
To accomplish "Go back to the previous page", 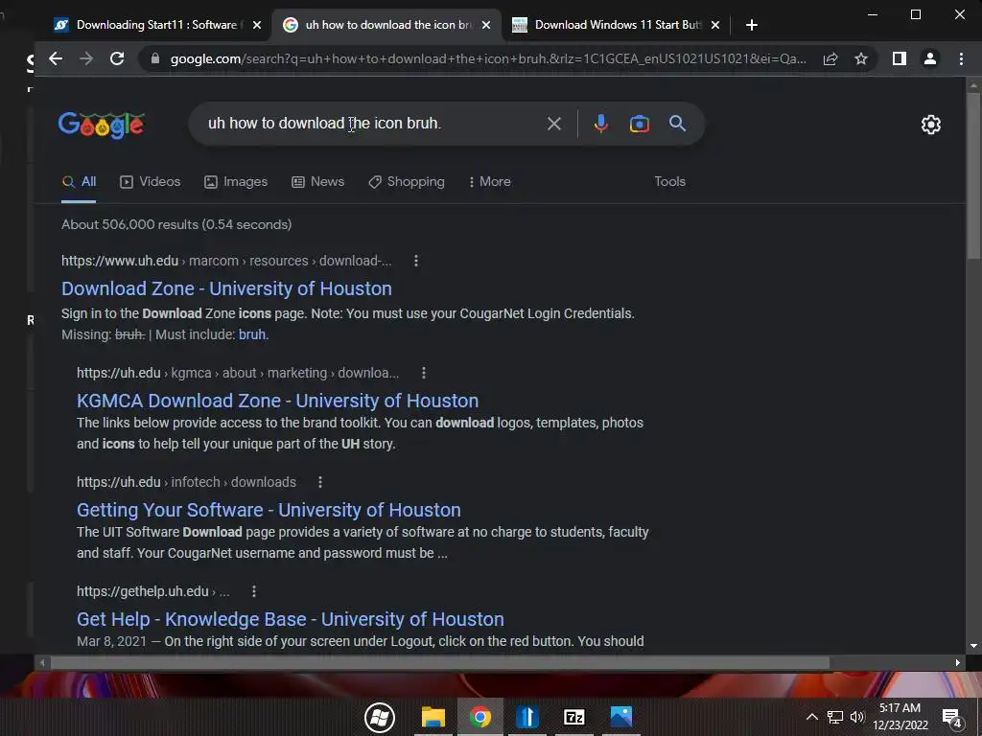I will (x=55, y=58).
